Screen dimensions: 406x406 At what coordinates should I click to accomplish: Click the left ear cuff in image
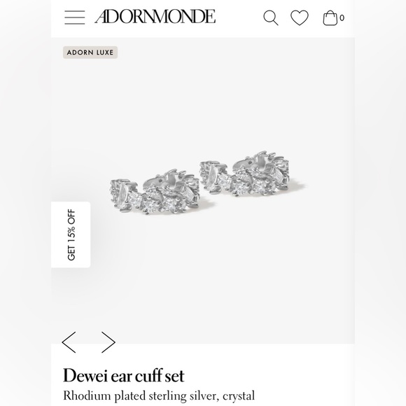[x=155, y=192]
